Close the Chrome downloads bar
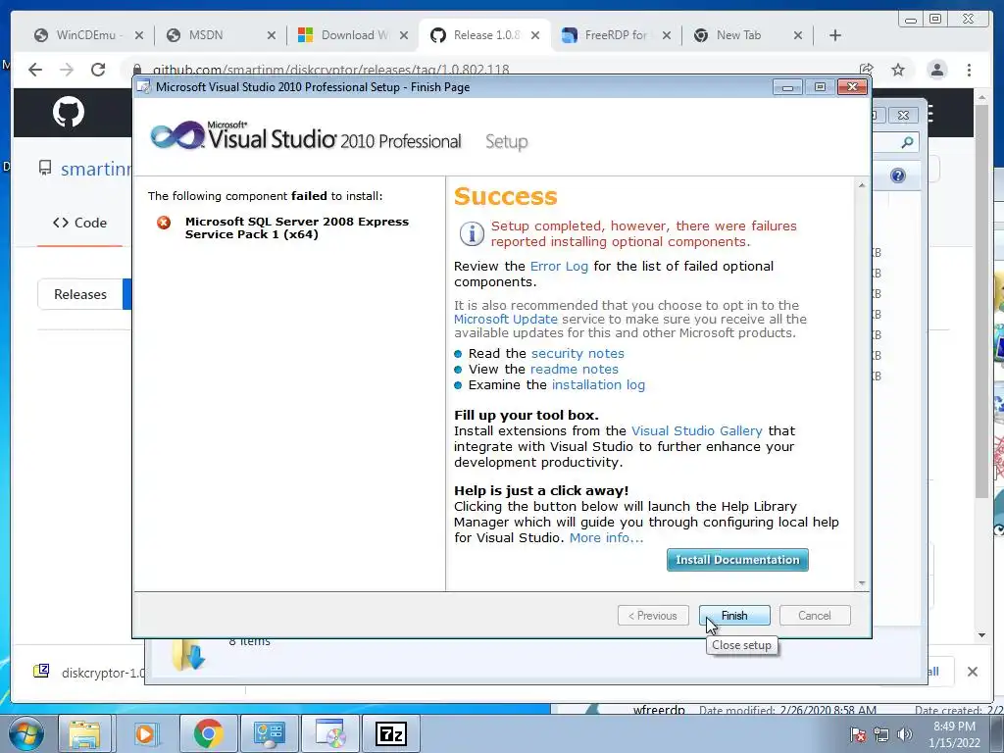This screenshot has height=753, width=1004. pos(973,672)
